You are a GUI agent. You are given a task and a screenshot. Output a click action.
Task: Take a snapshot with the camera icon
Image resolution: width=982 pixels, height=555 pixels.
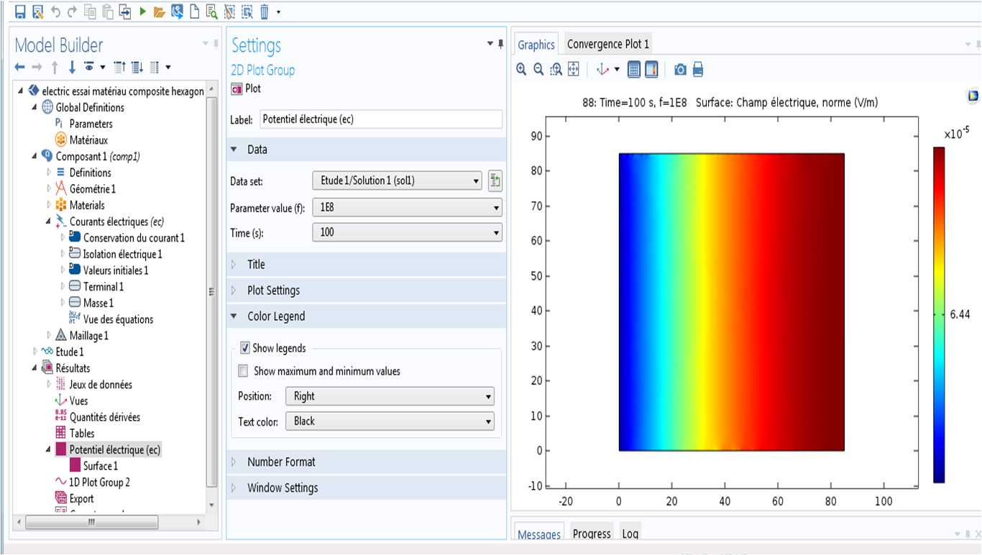tap(680, 70)
